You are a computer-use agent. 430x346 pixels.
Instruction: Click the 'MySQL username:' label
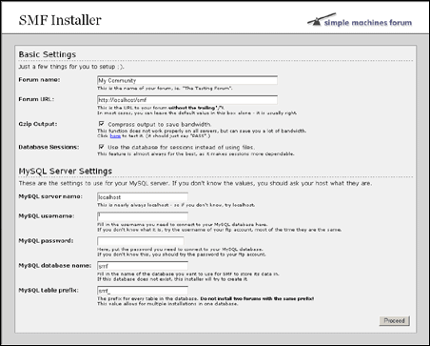click(47, 216)
